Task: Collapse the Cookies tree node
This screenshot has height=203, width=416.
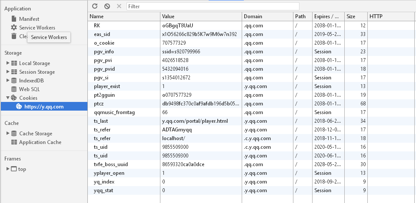Action: tap(8, 98)
